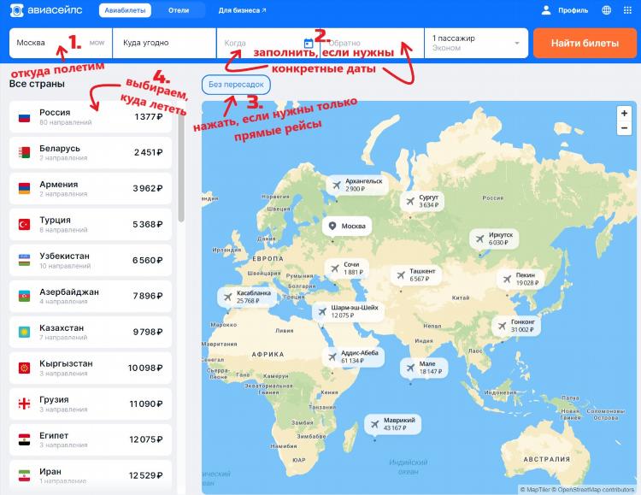Click the Москва location pin on map

click(332, 226)
